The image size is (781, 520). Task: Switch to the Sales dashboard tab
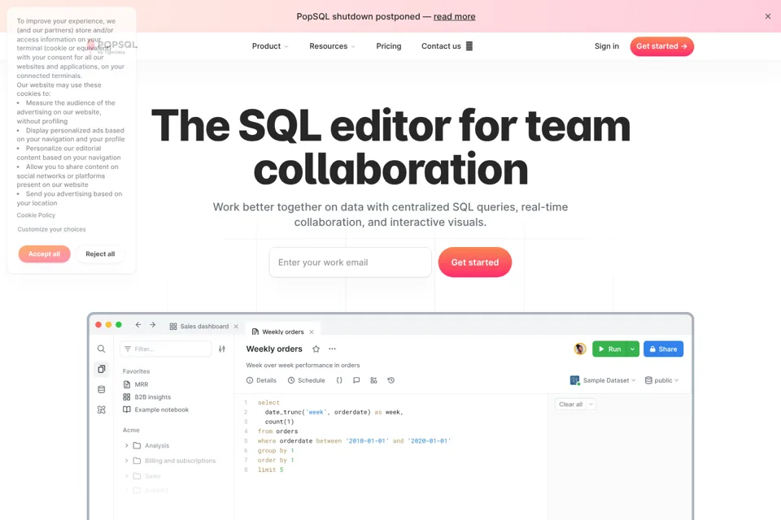pyautogui.click(x=199, y=327)
